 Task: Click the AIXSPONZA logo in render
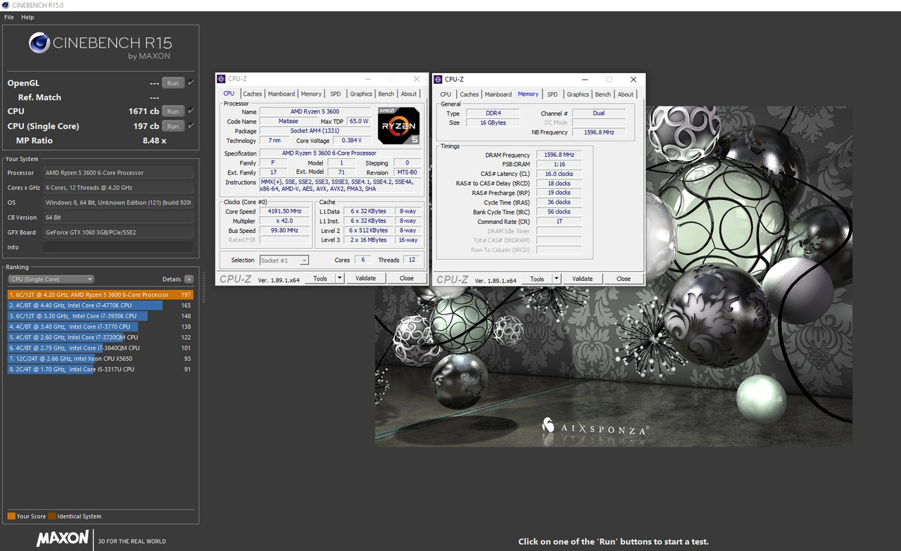pyautogui.click(x=596, y=426)
